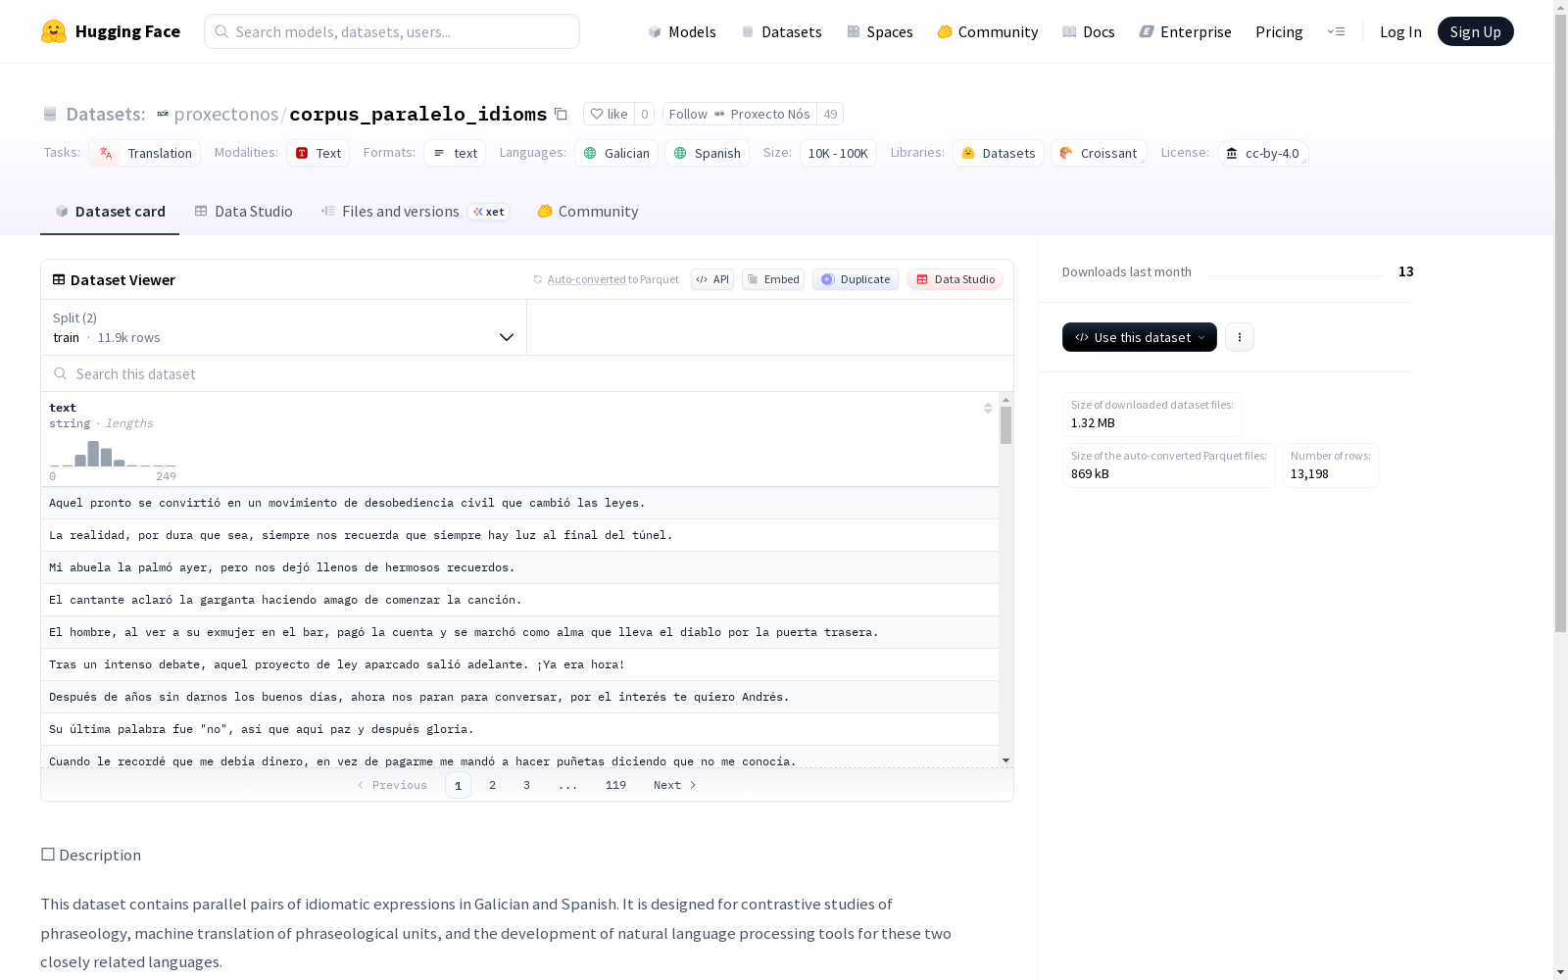
Task: Click Next page in pagination
Action: (x=675, y=785)
